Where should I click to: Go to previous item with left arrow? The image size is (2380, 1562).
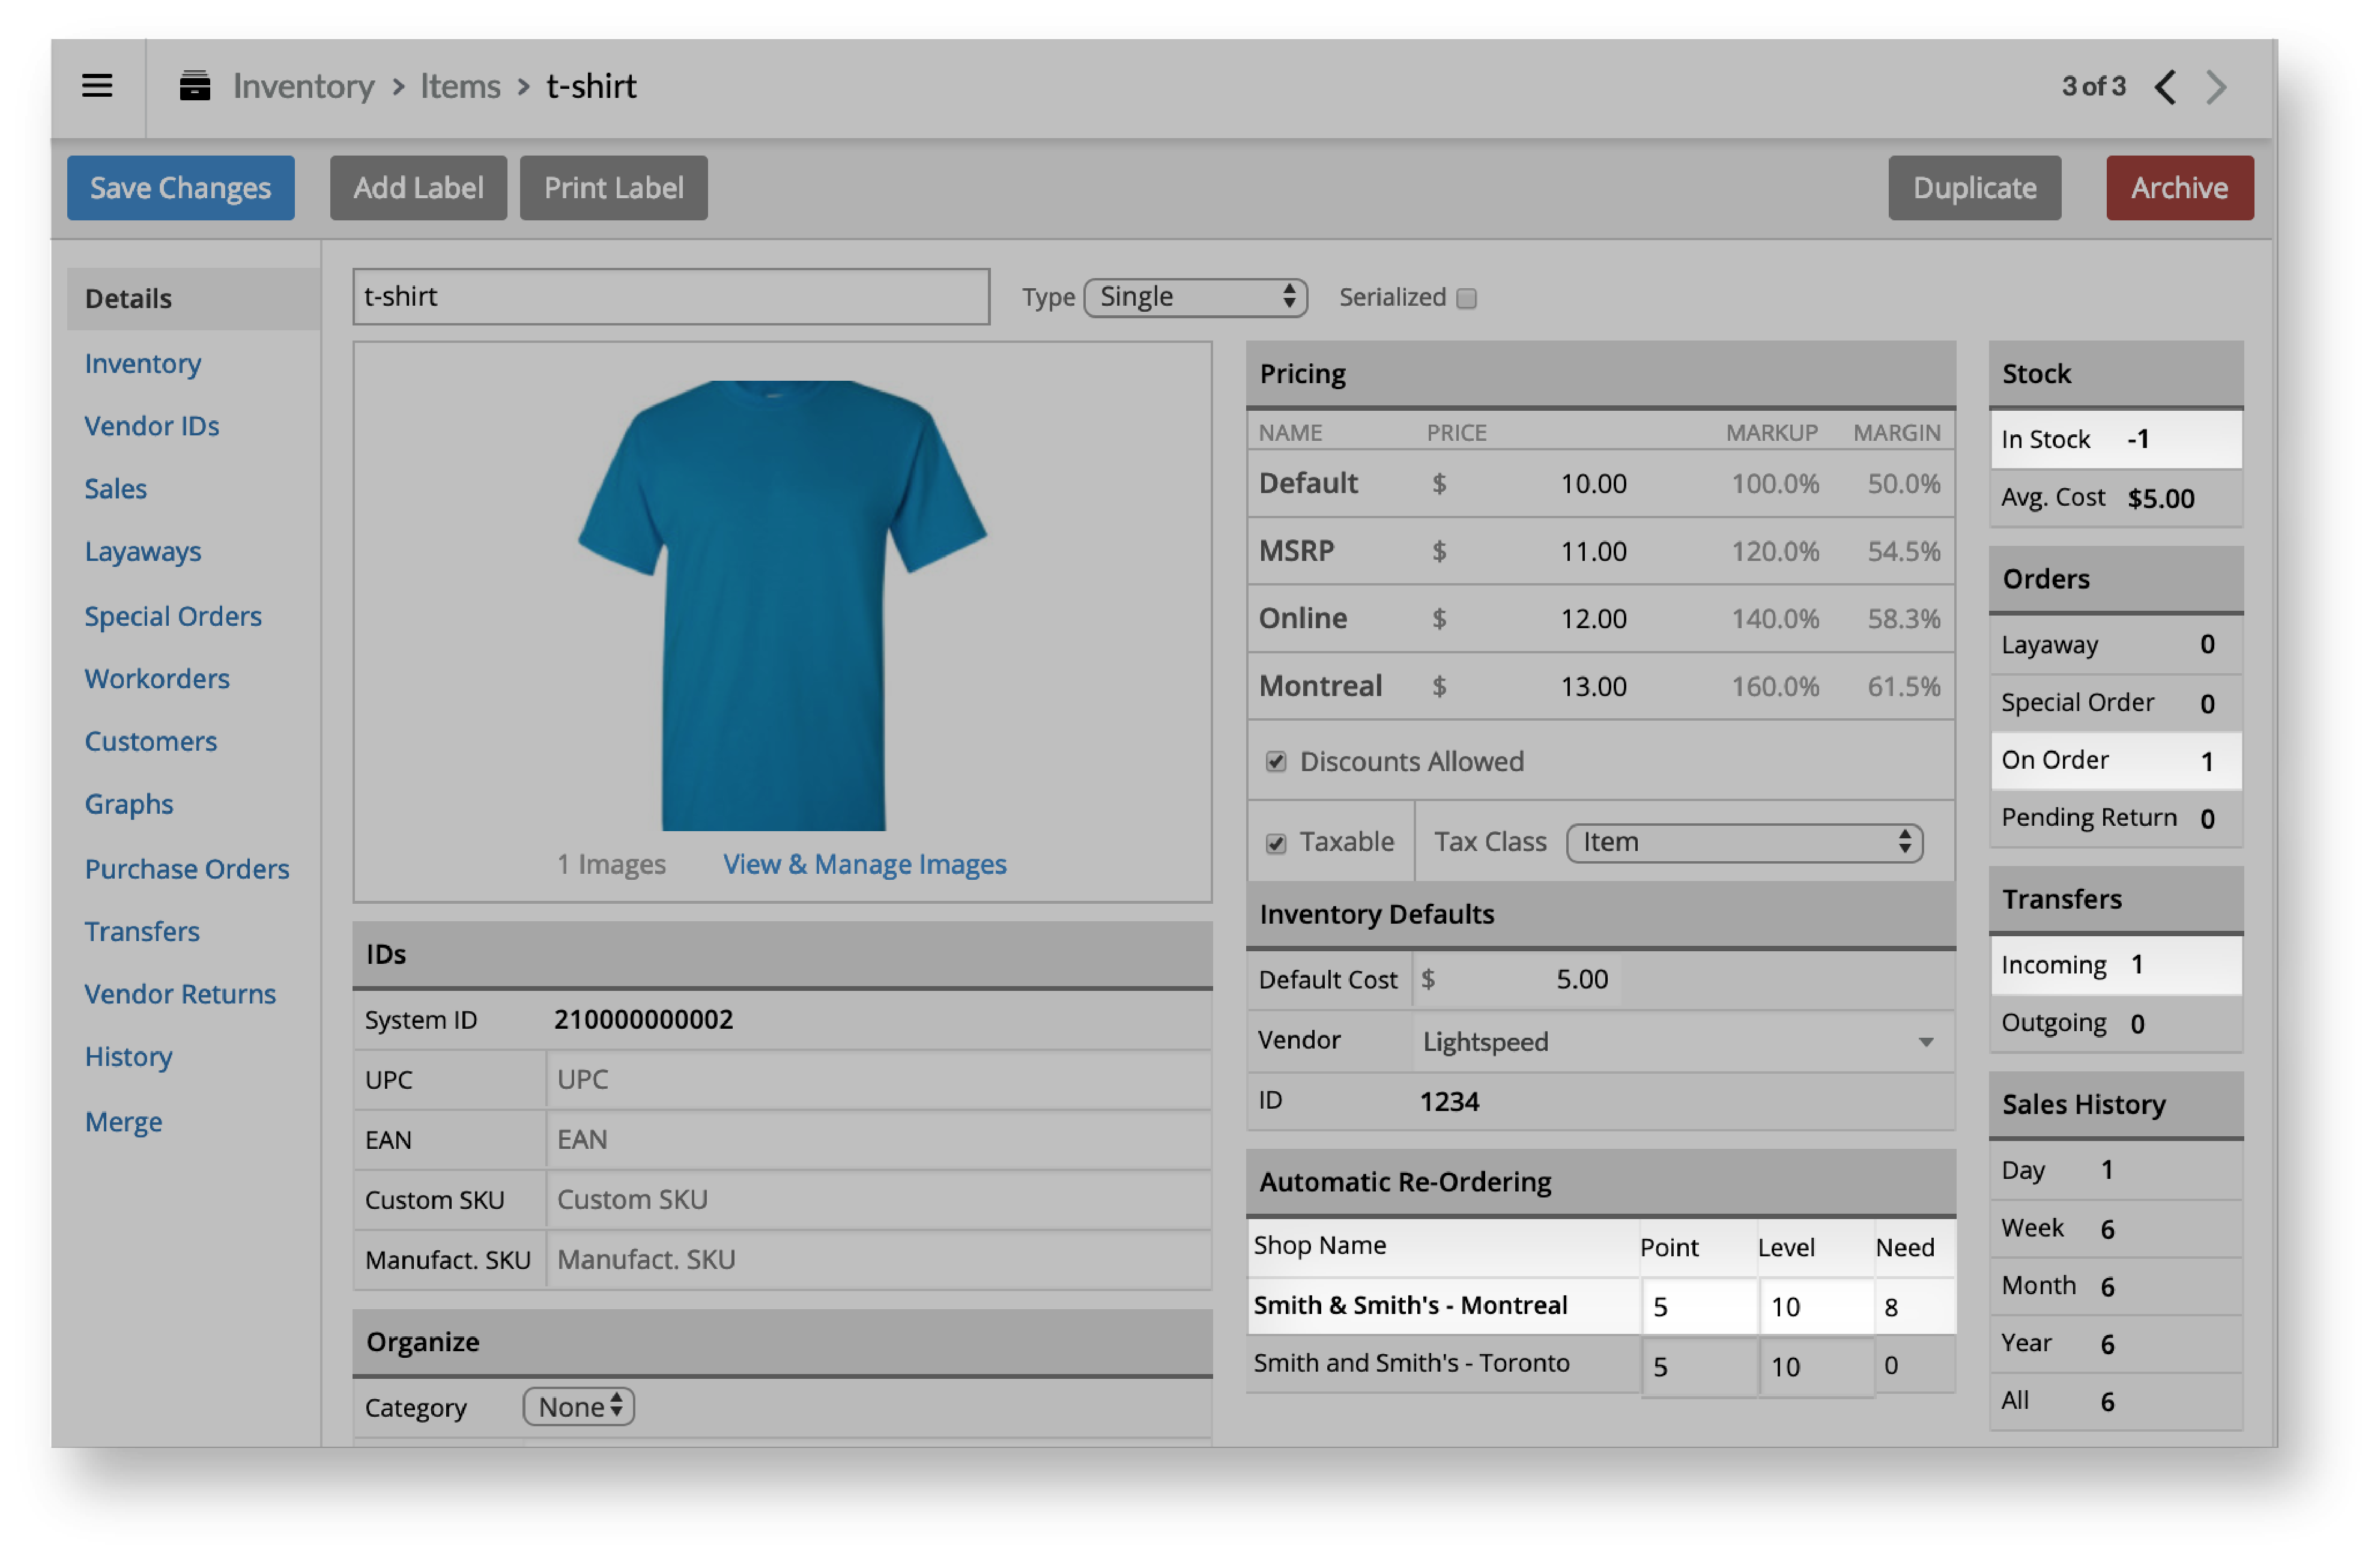click(2166, 87)
